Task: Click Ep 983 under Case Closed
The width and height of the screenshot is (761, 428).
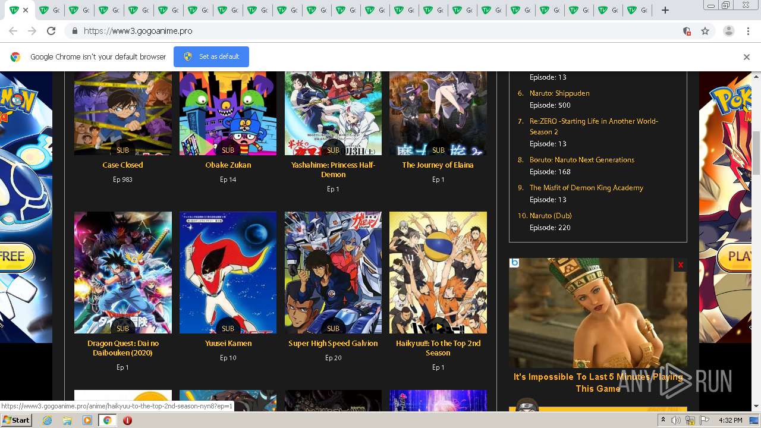Action: pos(122,180)
